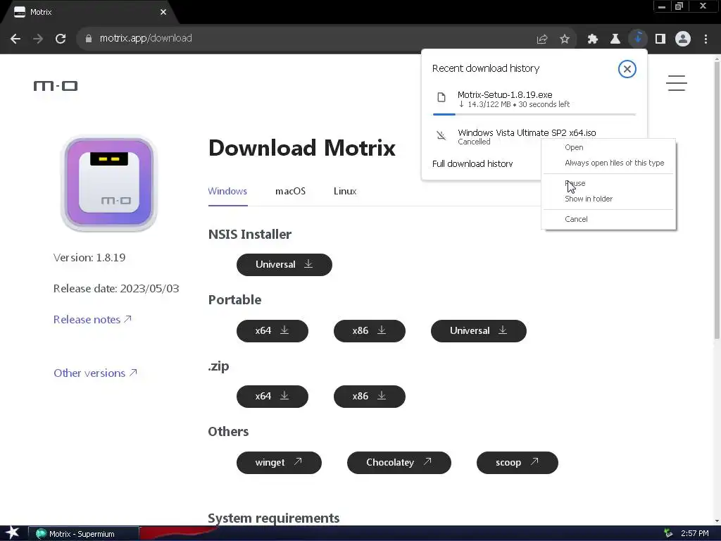Image resolution: width=721 pixels, height=541 pixels.
Task: Open the winget link button
Action: pyautogui.click(x=279, y=463)
